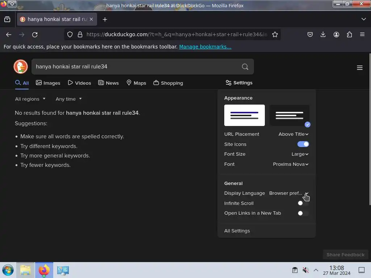Open Display Language dropdown
The width and height of the screenshot is (371, 278).
click(289, 193)
